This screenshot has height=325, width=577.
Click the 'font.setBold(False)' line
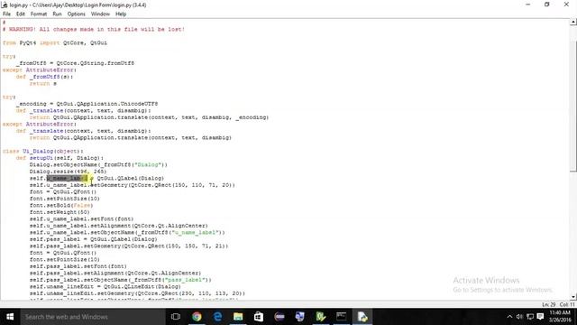[x=61, y=205]
